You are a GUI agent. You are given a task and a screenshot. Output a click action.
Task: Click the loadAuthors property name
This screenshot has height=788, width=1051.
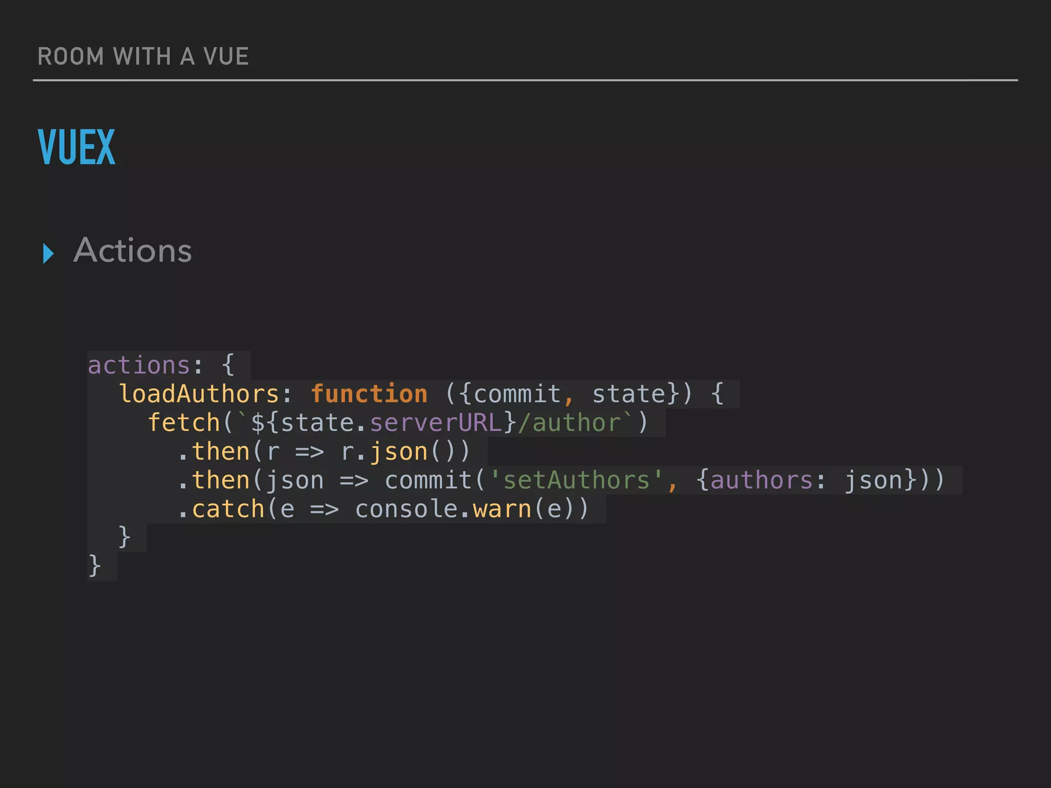(199, 394)
